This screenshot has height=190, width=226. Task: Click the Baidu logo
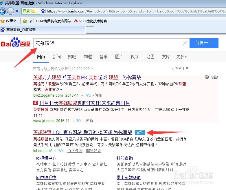[x=16, y=42]
